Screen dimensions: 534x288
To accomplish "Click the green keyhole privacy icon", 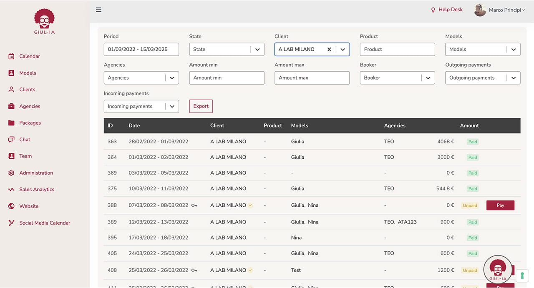I will click(522, 276).
